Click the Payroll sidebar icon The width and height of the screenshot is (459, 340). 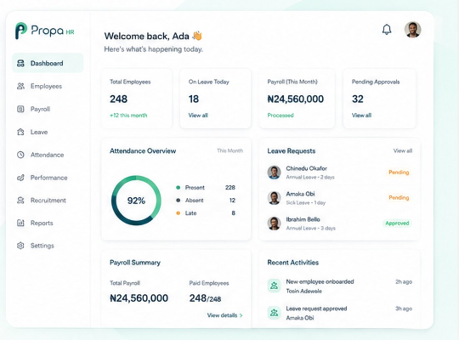(20, 109)
